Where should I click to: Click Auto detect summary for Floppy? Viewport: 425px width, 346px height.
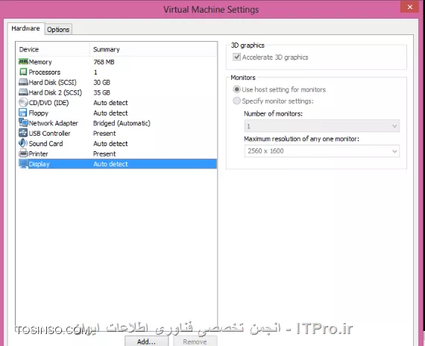tap(110, 113)
